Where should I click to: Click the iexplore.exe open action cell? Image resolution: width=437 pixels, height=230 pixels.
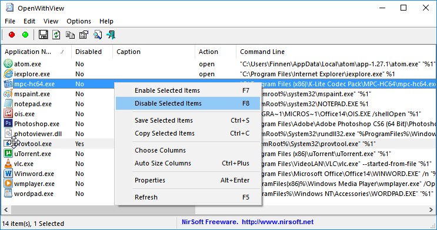point(206,74)
